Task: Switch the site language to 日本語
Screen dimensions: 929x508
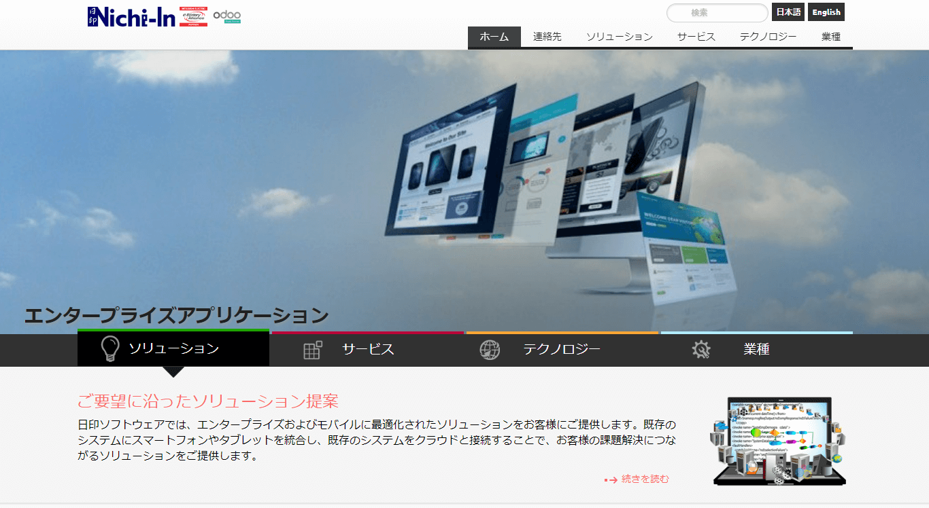Action: (x=788, y=12)
